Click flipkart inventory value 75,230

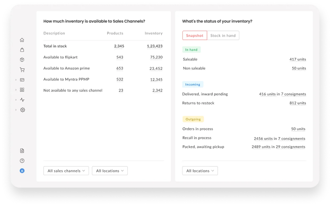pos(156,57)
